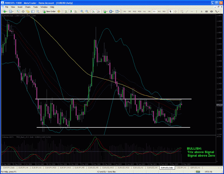Screen dimensions: 224x174
Task: Open the View menu
Action: (13, 7)
